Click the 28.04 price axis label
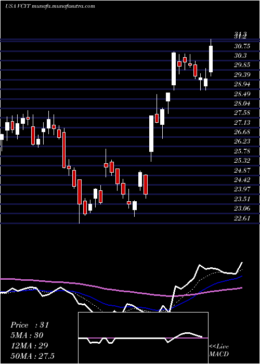This screenshot has height=364, width=260. coord(242,103)
